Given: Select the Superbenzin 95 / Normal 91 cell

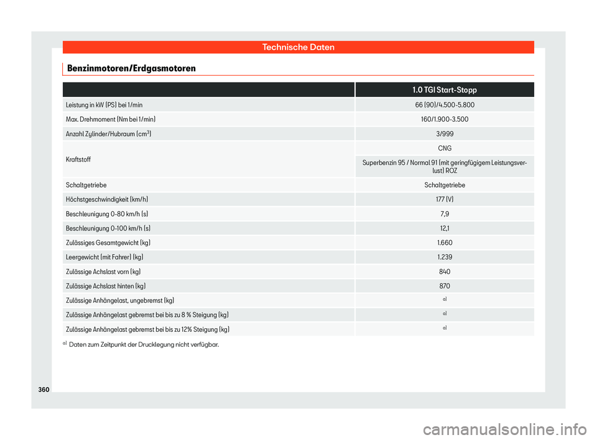Looking at the screenshot, I should 444,167.
